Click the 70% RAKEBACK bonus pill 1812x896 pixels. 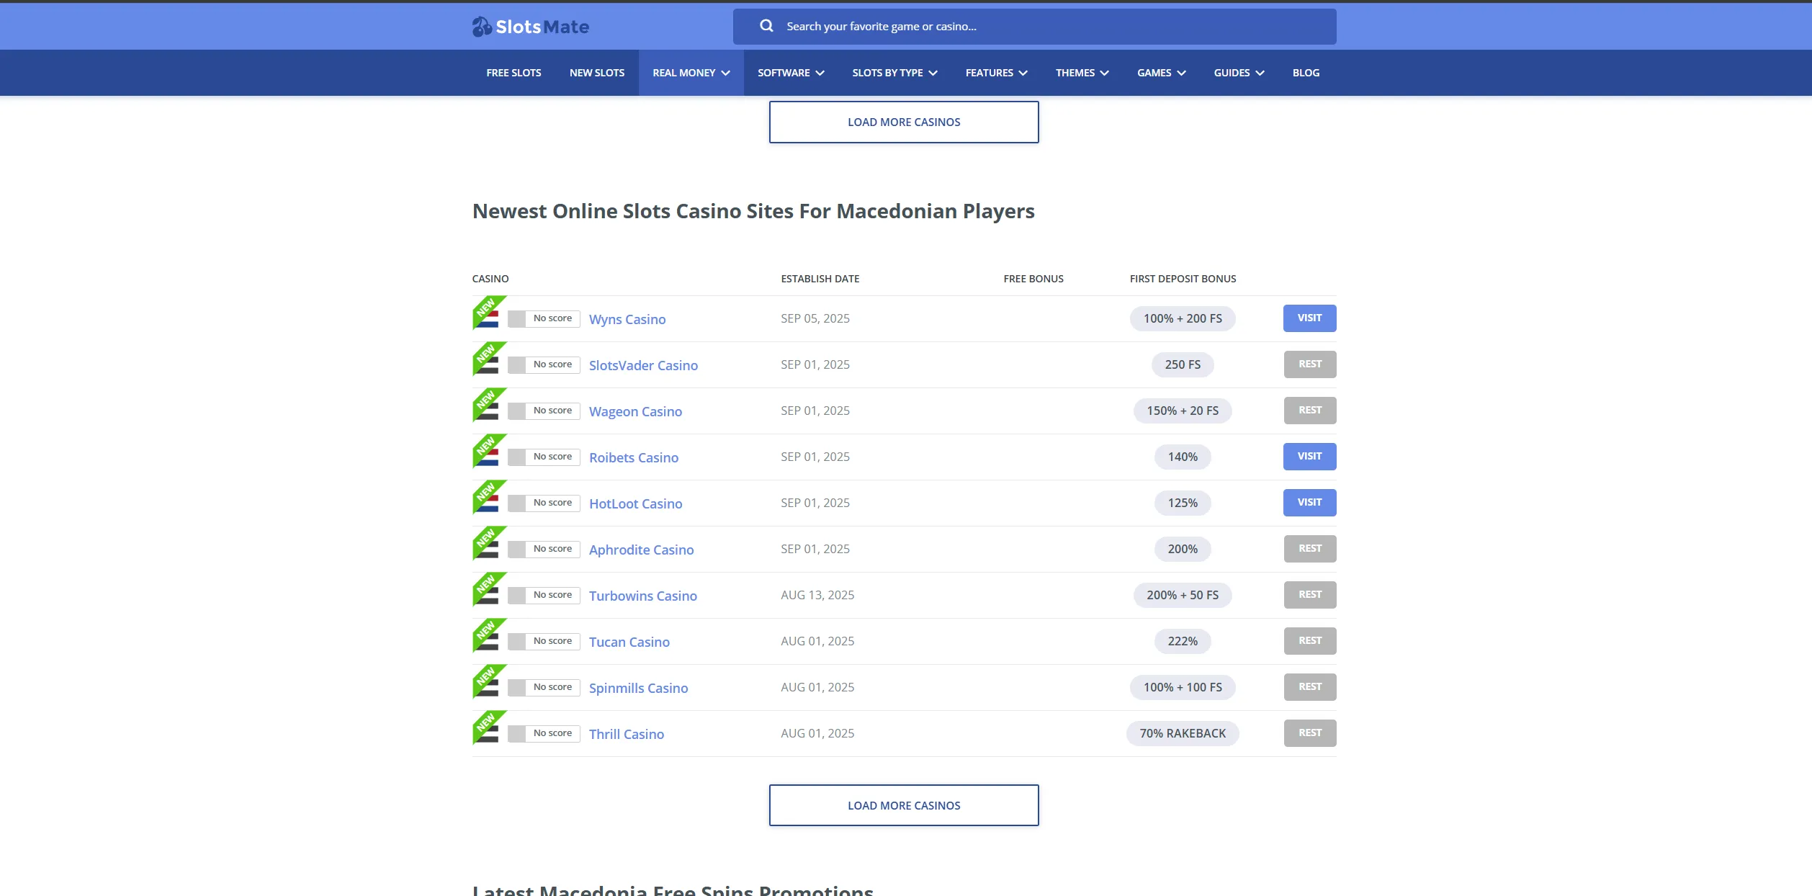pyautogui.click(x=1183, y=733)
